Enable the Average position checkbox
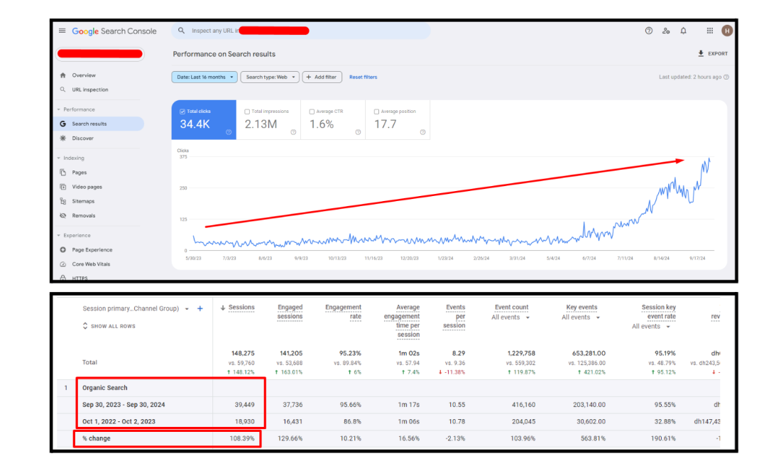Viewport: 781px width, 466px height. (376, 112)
